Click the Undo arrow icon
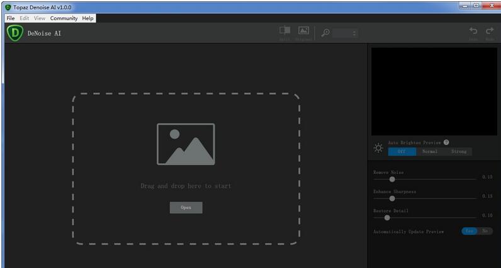 click(473, 31)
